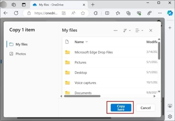Click the Voice captures folder icon
This screenshot has height=121, width=175.
pyautogui.click(x=67, y=83)
